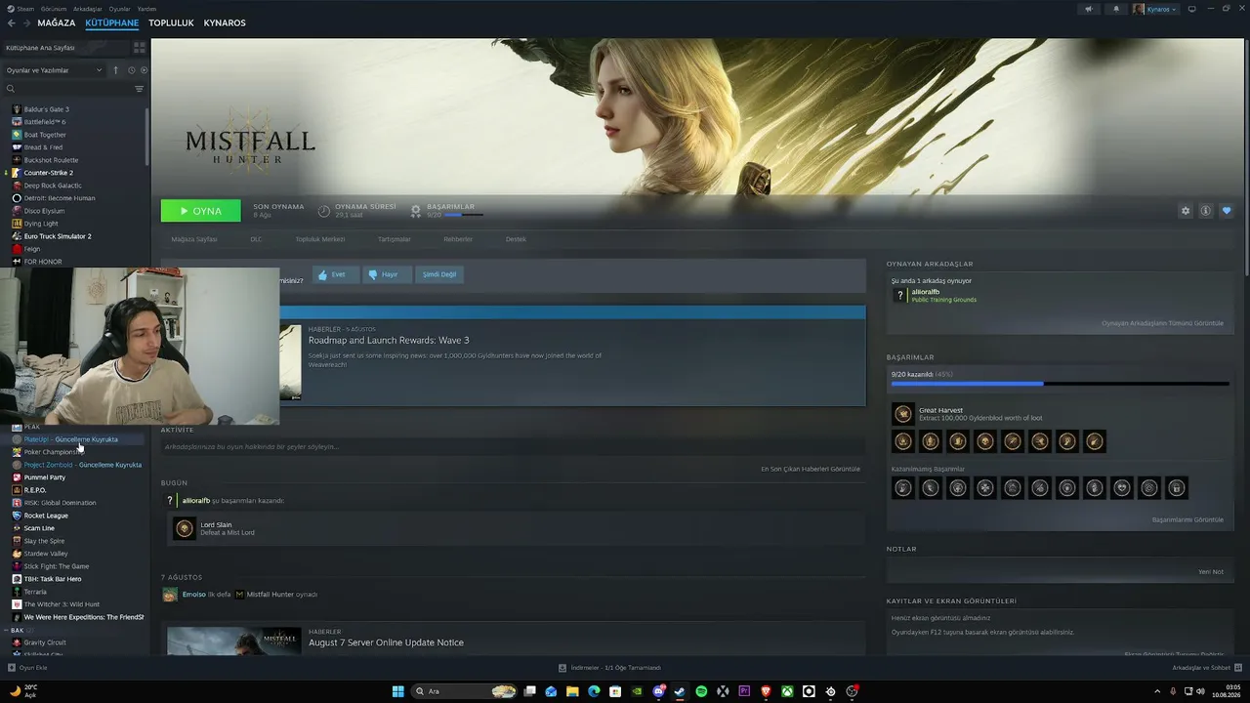Click the Yeni Not button
The height and width of the screenshot is (703, 1250).
[1211, 571]
